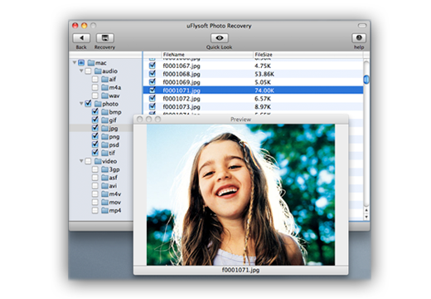The width and height of the screenshot is (431, 299).
Task: Select the wav folder icon
Action: (x=104, y=96)
